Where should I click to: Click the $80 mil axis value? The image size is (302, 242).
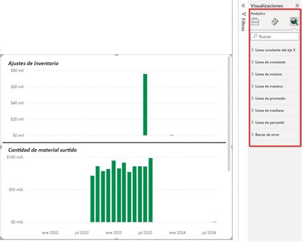[17, 71]
